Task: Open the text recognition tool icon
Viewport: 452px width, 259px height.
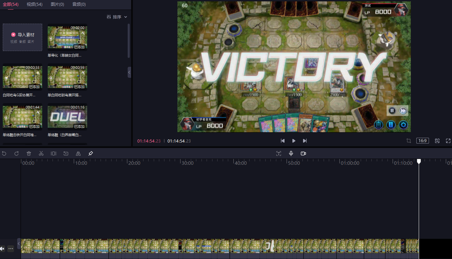Action: (278, 153)
